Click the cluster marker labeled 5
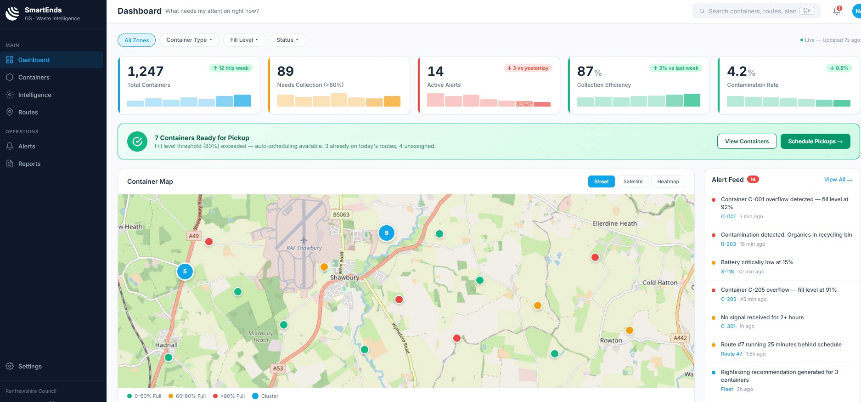Screen dimensions: 861x402 (x=185, y=272)
